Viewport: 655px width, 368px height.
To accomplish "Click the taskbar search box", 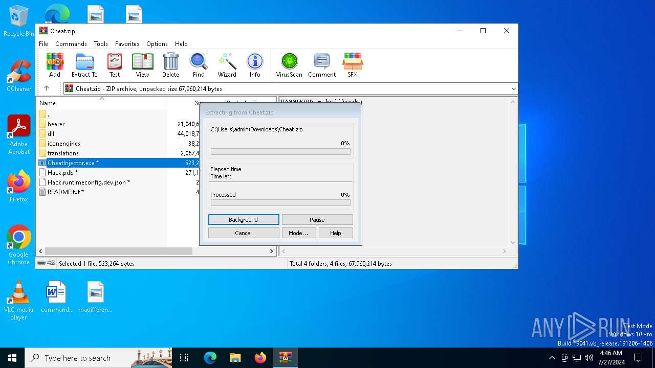I will pyautogui.click(x=98, y=358).
